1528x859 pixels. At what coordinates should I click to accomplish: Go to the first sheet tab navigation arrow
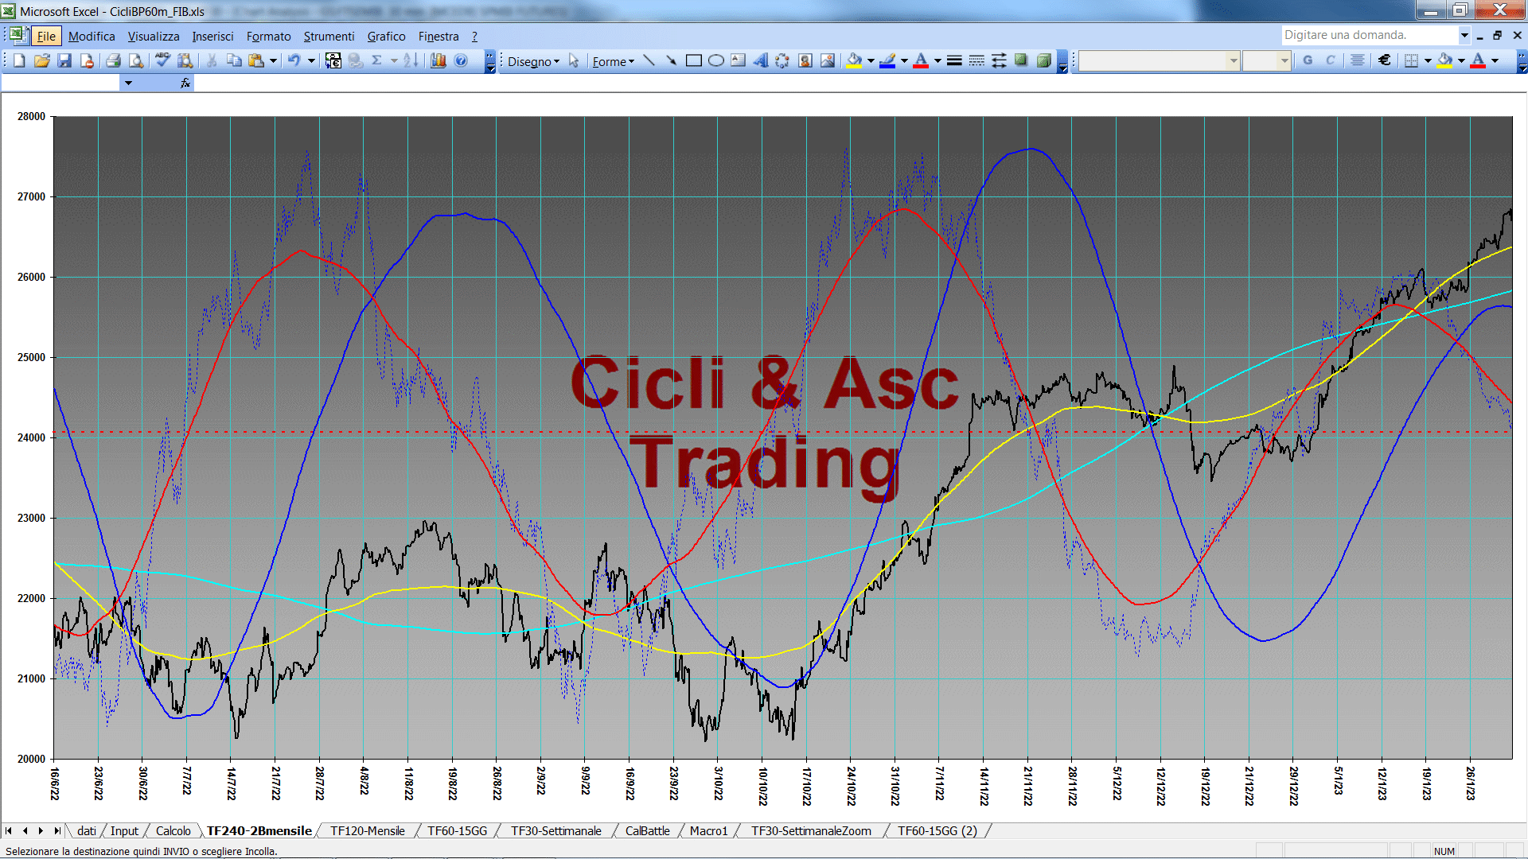point(9,830)
